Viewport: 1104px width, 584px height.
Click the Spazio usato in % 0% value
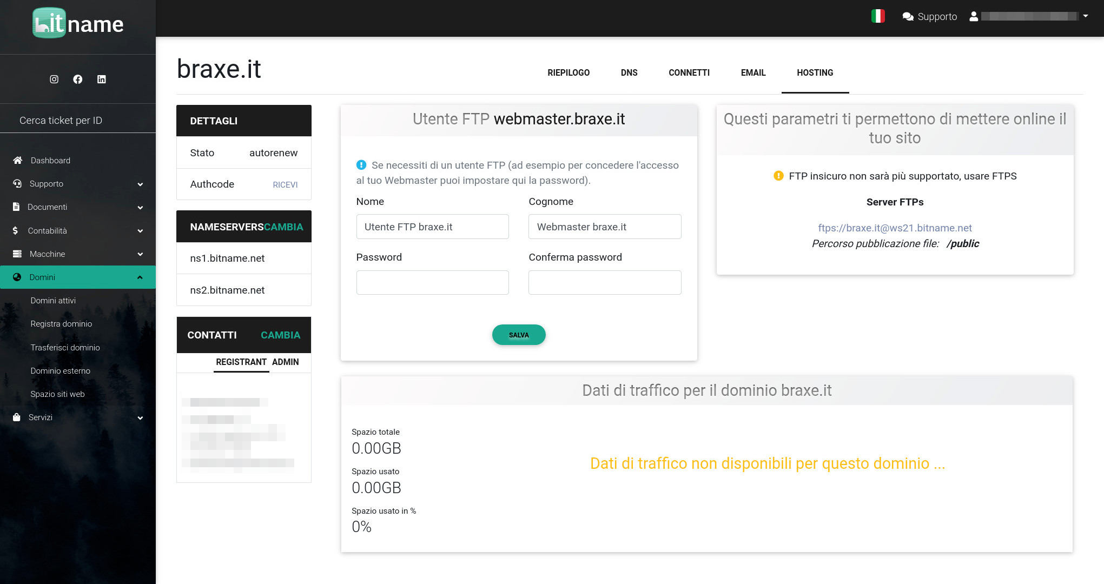tap(361, 526)
